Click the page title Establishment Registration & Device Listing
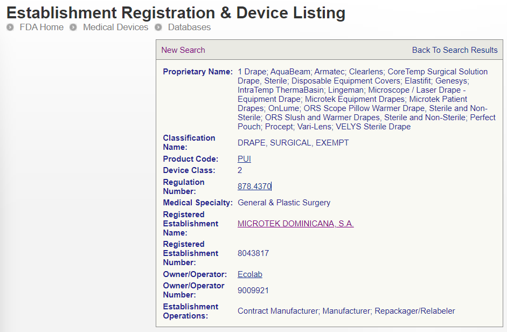The width and height of the screenshot is (507, 332). 176,13
